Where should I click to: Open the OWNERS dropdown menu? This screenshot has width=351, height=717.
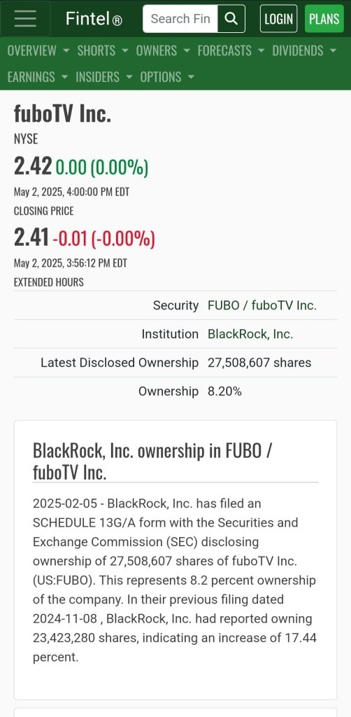coord(163,50)
